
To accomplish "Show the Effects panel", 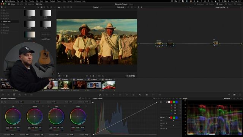I will [229, 4].
